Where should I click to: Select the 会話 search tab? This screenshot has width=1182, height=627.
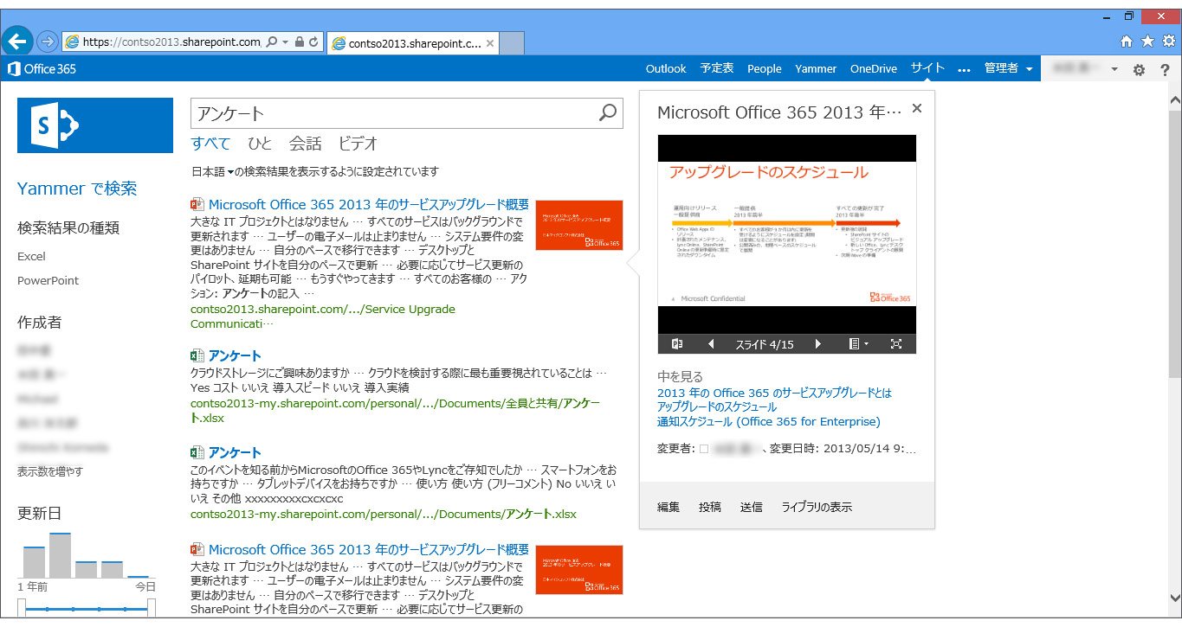305,144
